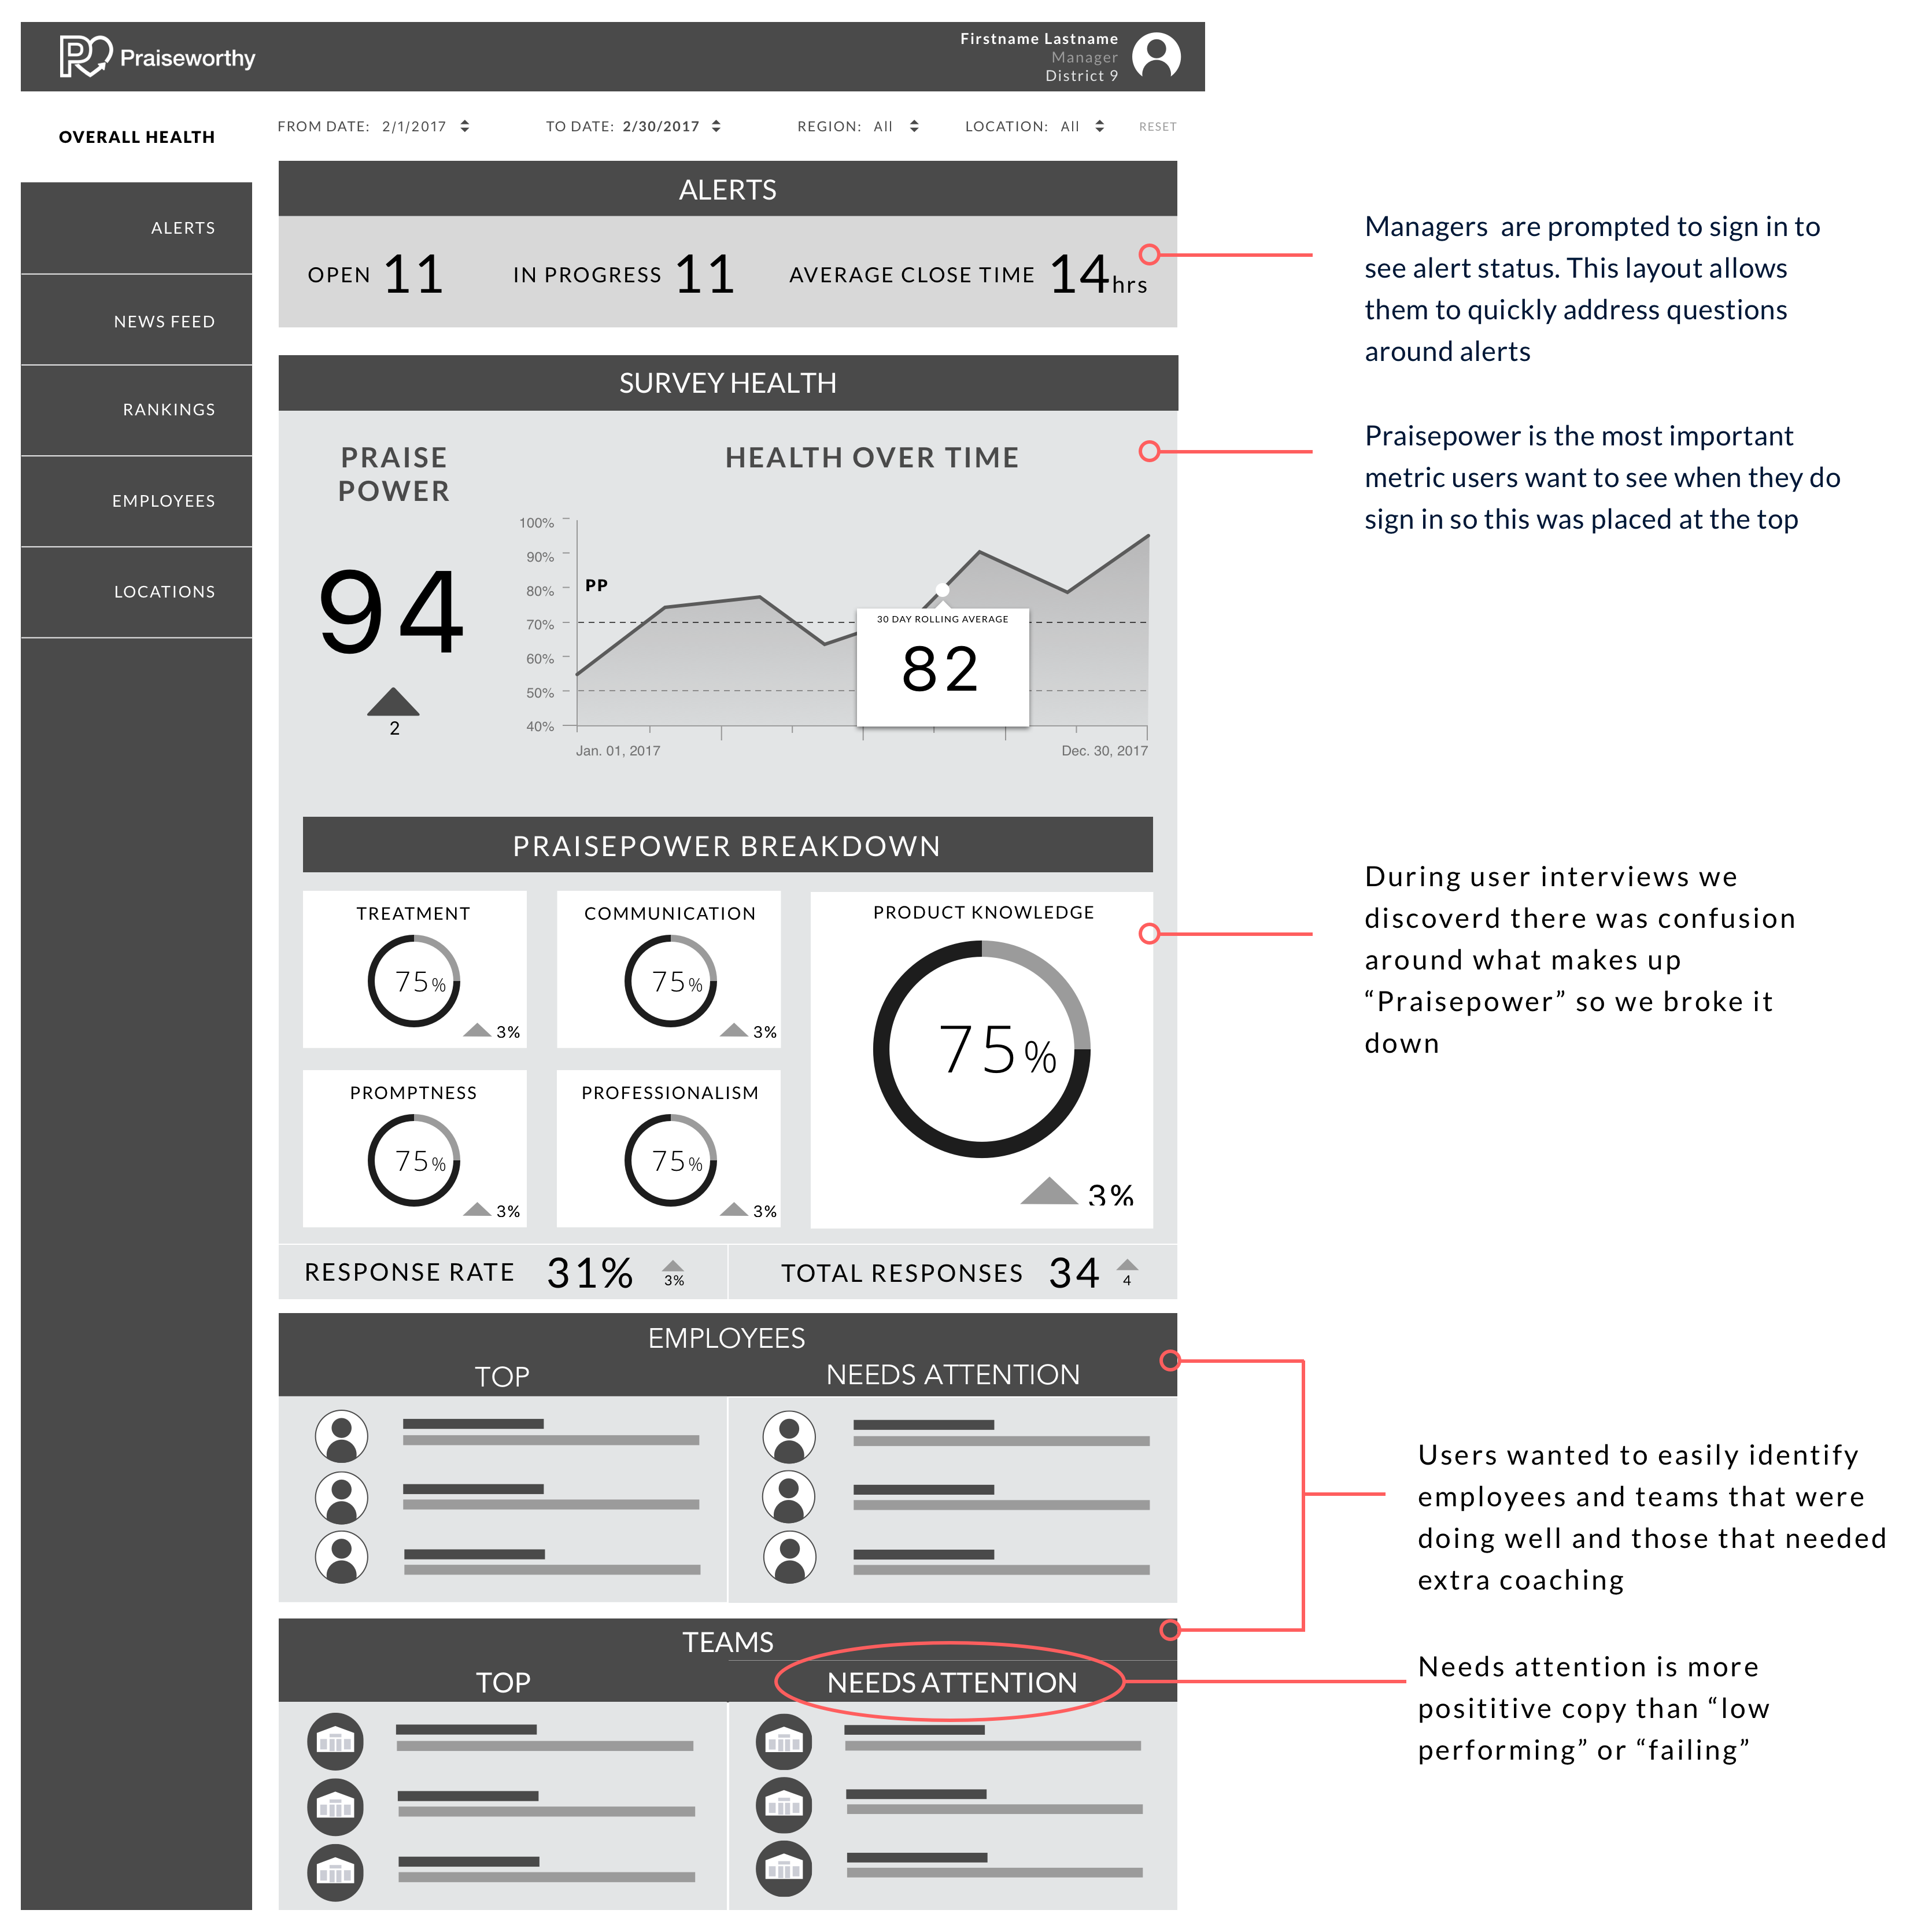Click the Product Knowledge progress ring

click(x=981, y=1049)
